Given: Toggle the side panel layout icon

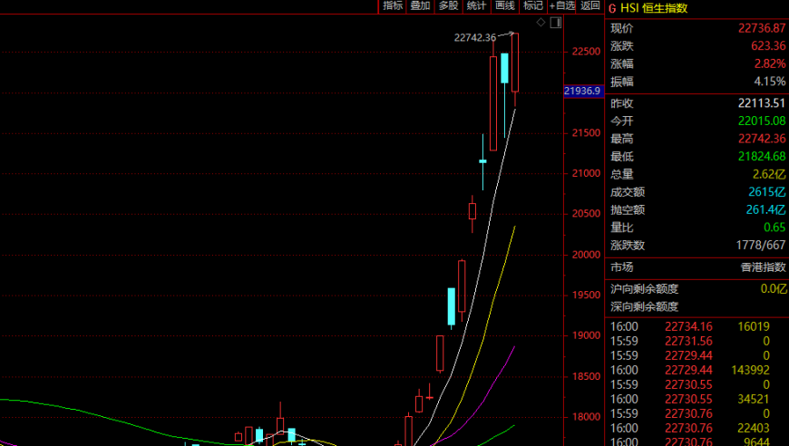Looking at the screenshot, I should pos(556,23).
